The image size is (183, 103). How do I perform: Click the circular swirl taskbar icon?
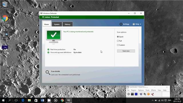56,100
